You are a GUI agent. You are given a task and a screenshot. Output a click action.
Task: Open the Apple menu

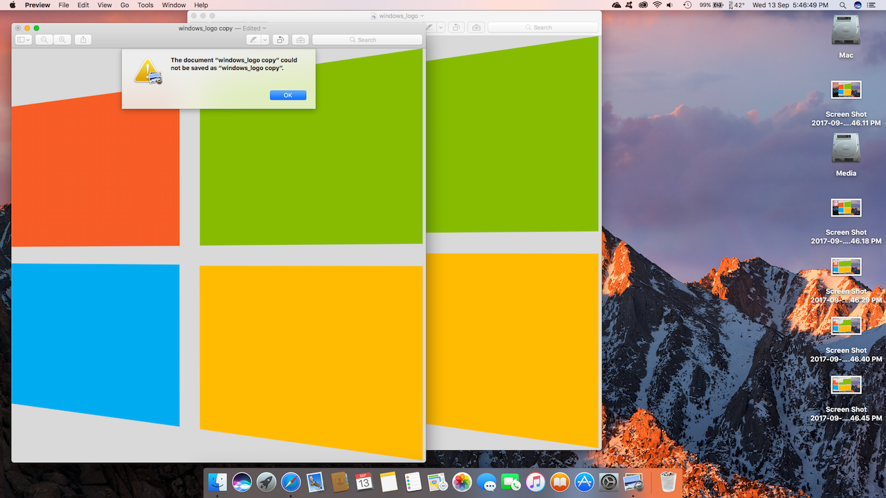point(12,5)
